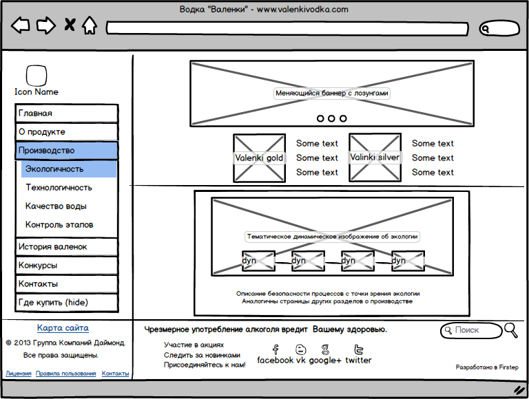Image resolution: width=529 pixels, height=399 pixels.
Task: Click the facebook icon
Action: click(x=276, y=349)
